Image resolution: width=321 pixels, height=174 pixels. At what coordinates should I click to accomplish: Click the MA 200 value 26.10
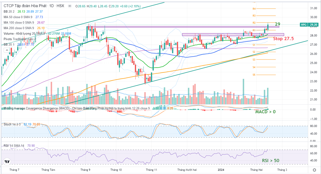pyautogui.click(x=41, y=28)
